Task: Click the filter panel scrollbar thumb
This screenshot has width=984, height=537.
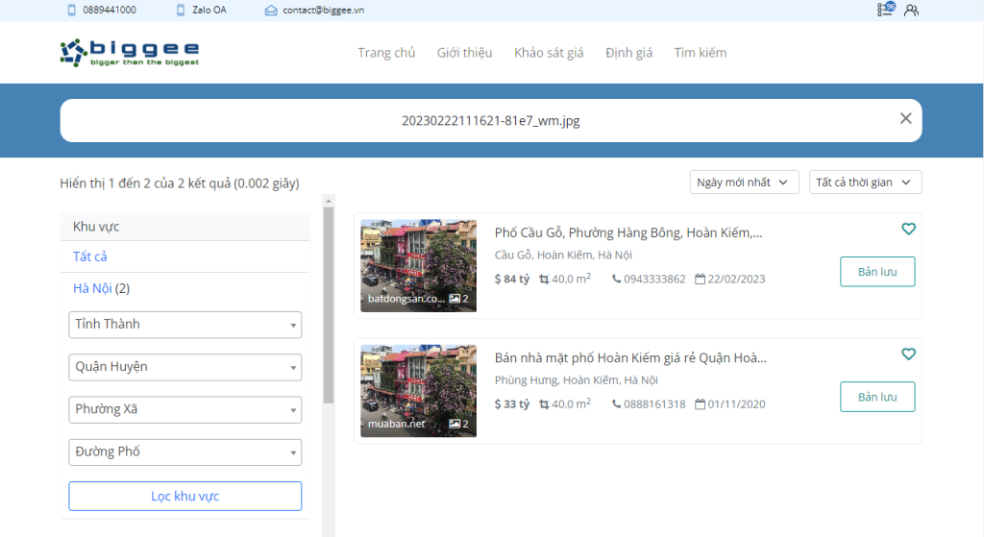Action: pos(329,305)
